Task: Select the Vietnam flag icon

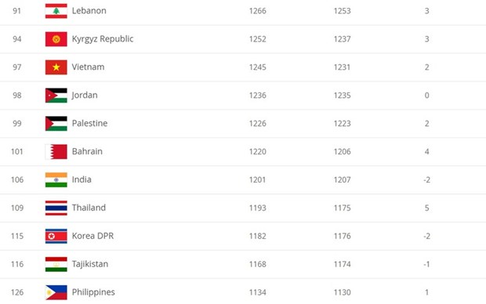Action: pyautogui.click(x=56, y=67)
